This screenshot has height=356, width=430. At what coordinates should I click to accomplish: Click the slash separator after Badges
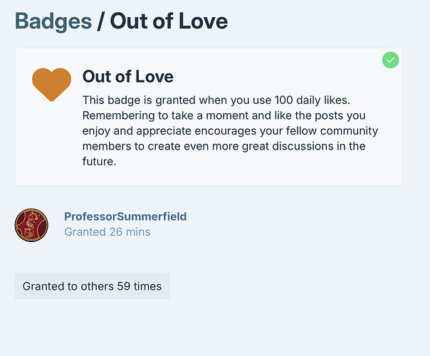[x=100, y=21]
